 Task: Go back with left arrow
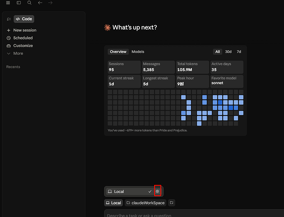tap(40, 3)
